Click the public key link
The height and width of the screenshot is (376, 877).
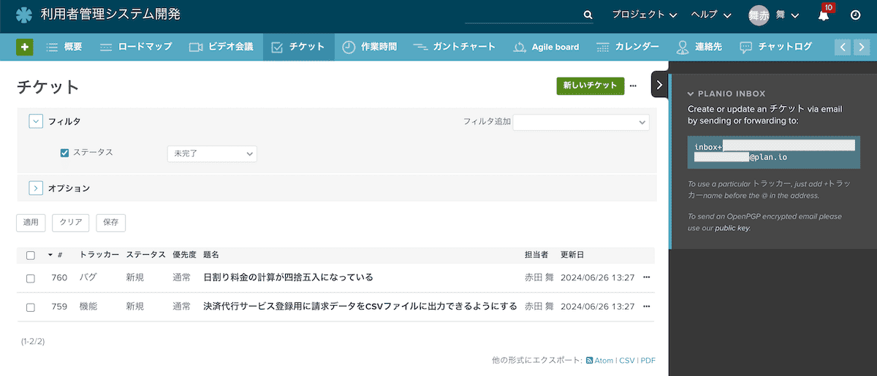732,229
